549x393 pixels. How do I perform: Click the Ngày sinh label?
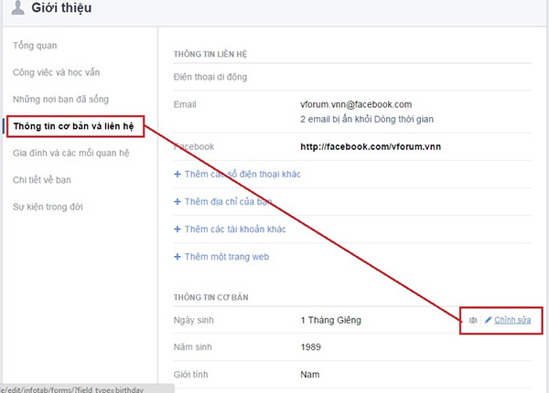194,320
